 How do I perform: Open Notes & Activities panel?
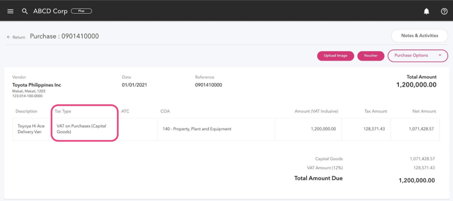[419, 36]
